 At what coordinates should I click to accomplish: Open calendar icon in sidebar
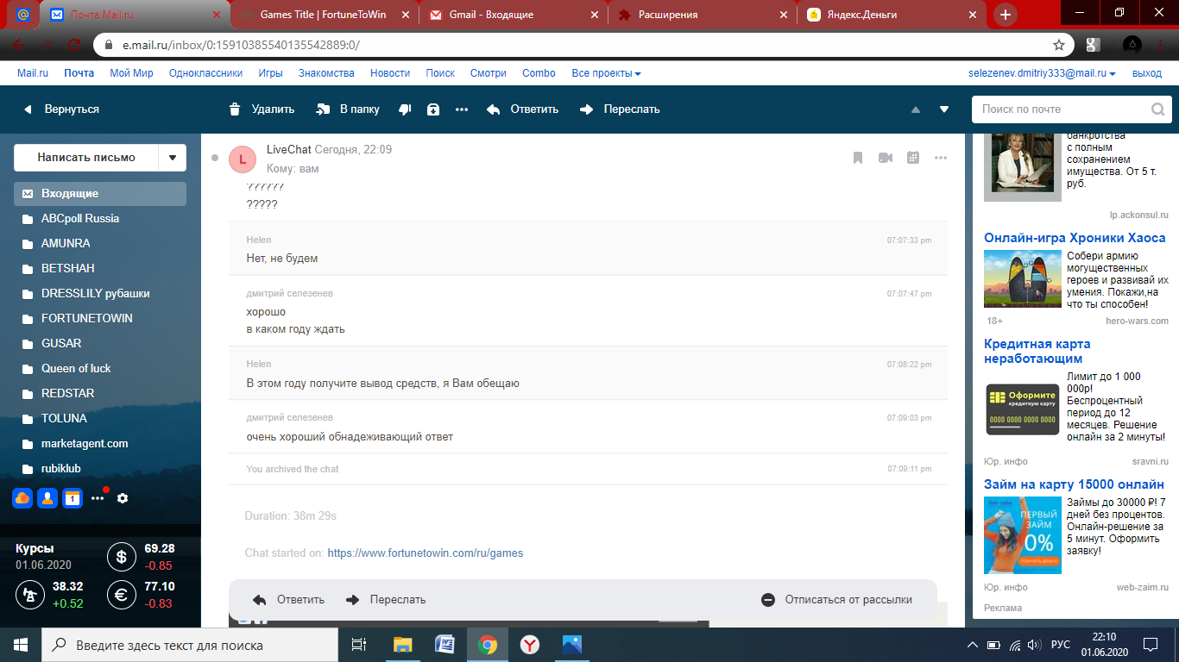click(x=73, y=497)
